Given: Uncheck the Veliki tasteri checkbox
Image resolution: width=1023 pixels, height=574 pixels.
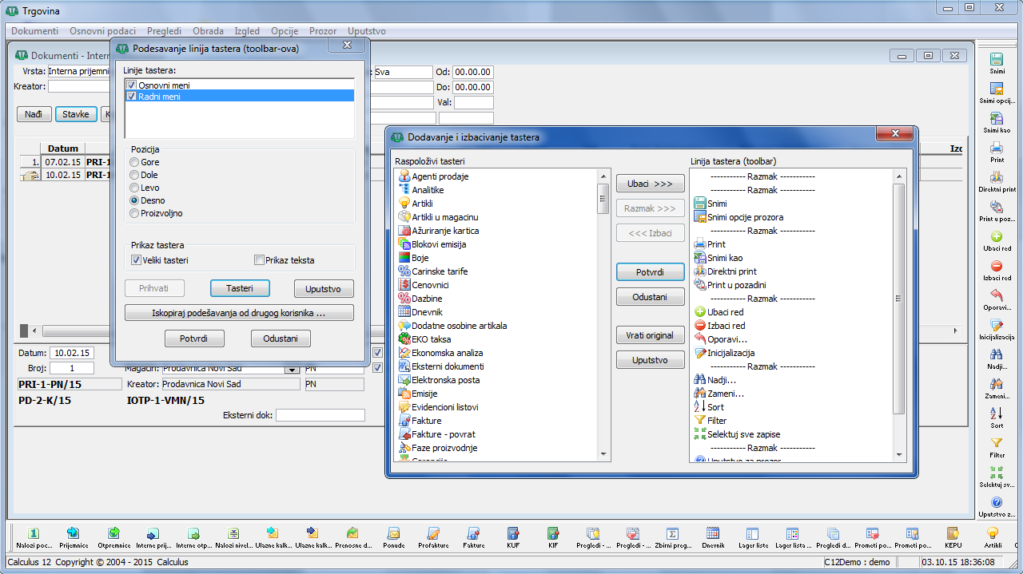Looking at the screenshot, I should click(136, 260).
